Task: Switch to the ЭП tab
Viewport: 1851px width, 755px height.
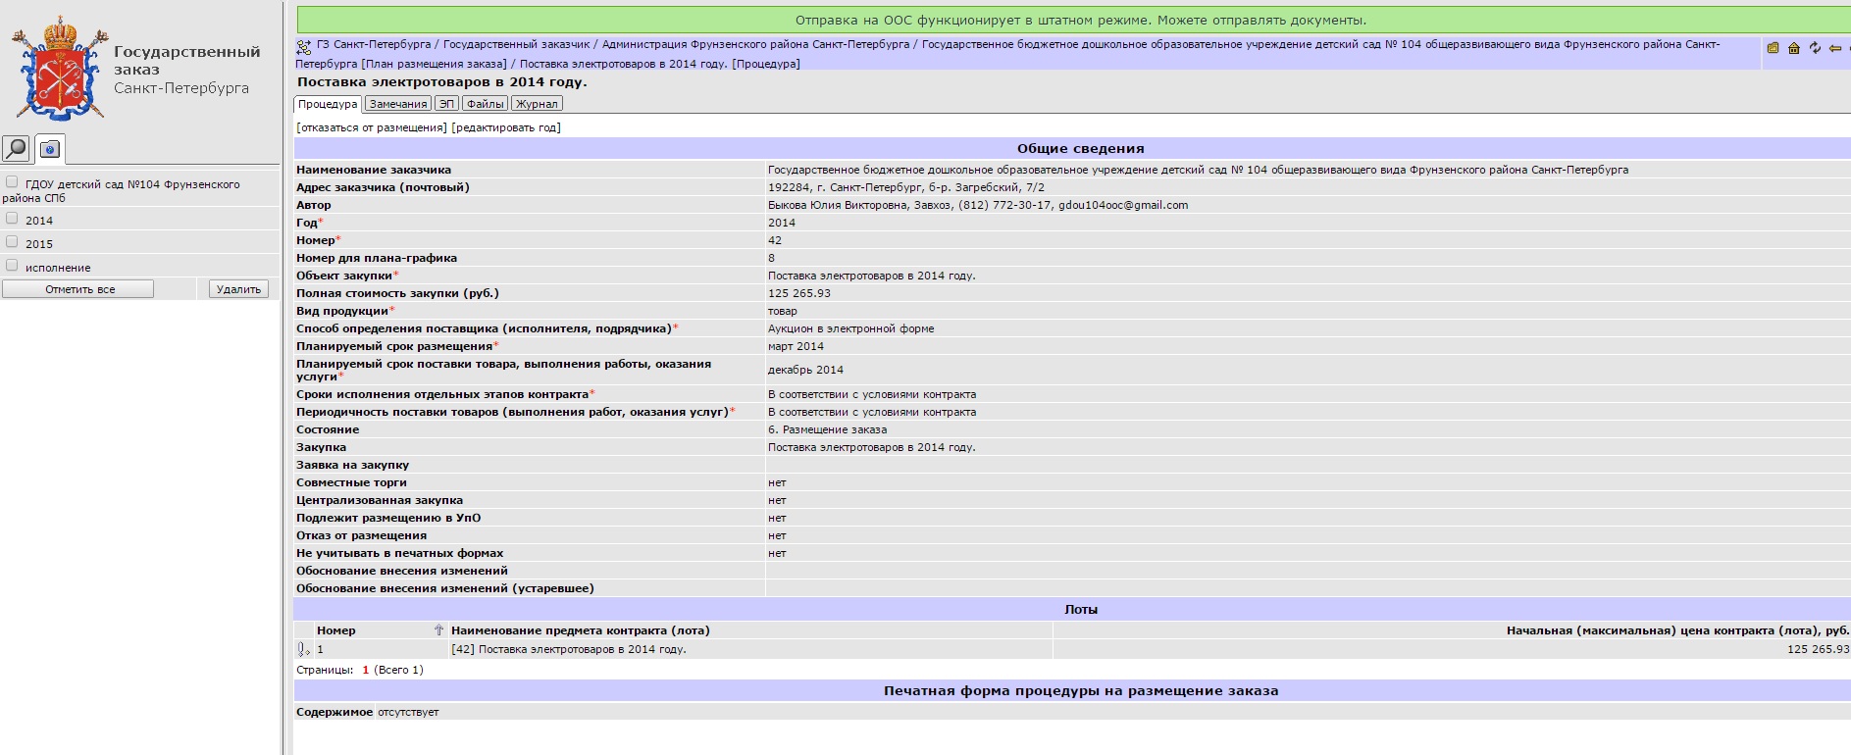Action: (x=446, y=104)
